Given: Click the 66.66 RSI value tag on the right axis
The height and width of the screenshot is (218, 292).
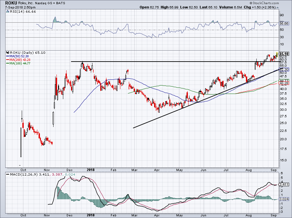Looking at the screenshot, I should click(284, 23).
